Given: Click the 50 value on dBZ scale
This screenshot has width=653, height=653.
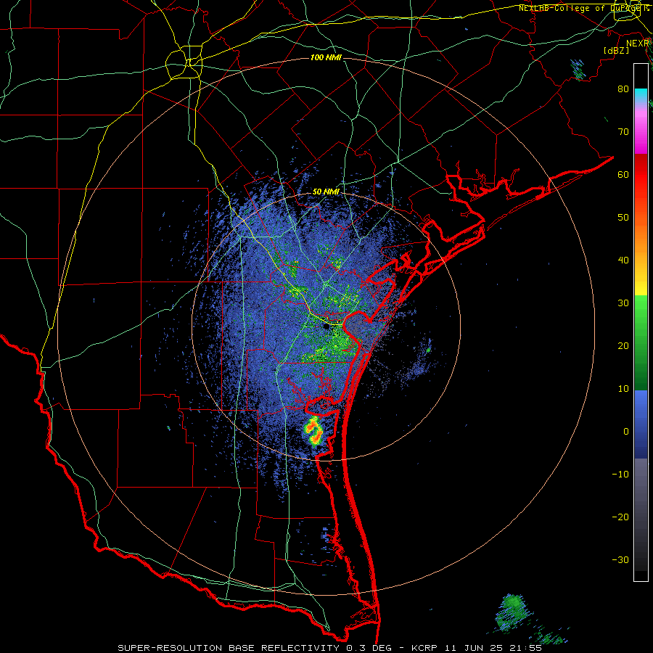Looking at the screenshot, I should (x=623, y=217).
